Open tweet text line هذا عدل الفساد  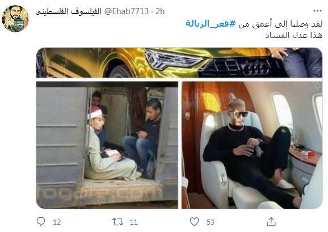(294, 35)
